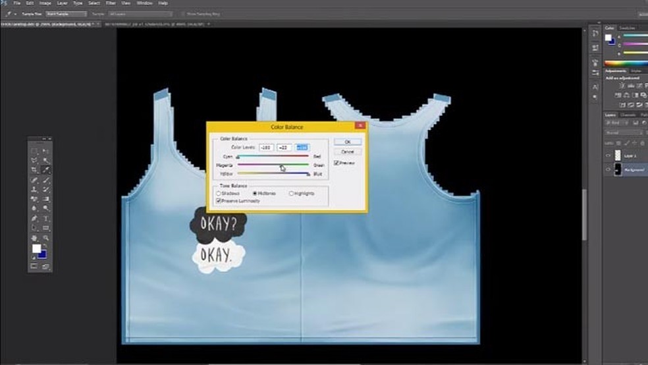Open Sample Size dropdown
The width and height of the screenshot is (648, 365).
click(66, 14)
